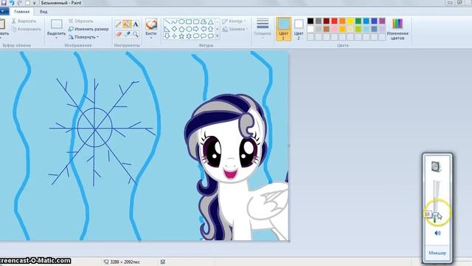Switch to the Главная ribbon tab

21,12
